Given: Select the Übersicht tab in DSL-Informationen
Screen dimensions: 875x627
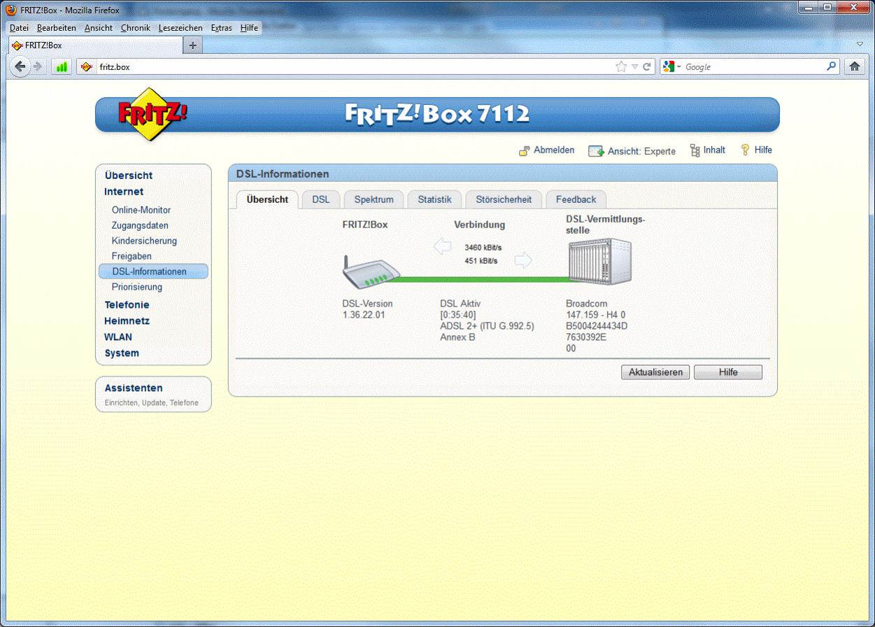Looking at the screenshot, I should (x=267, y=199).
